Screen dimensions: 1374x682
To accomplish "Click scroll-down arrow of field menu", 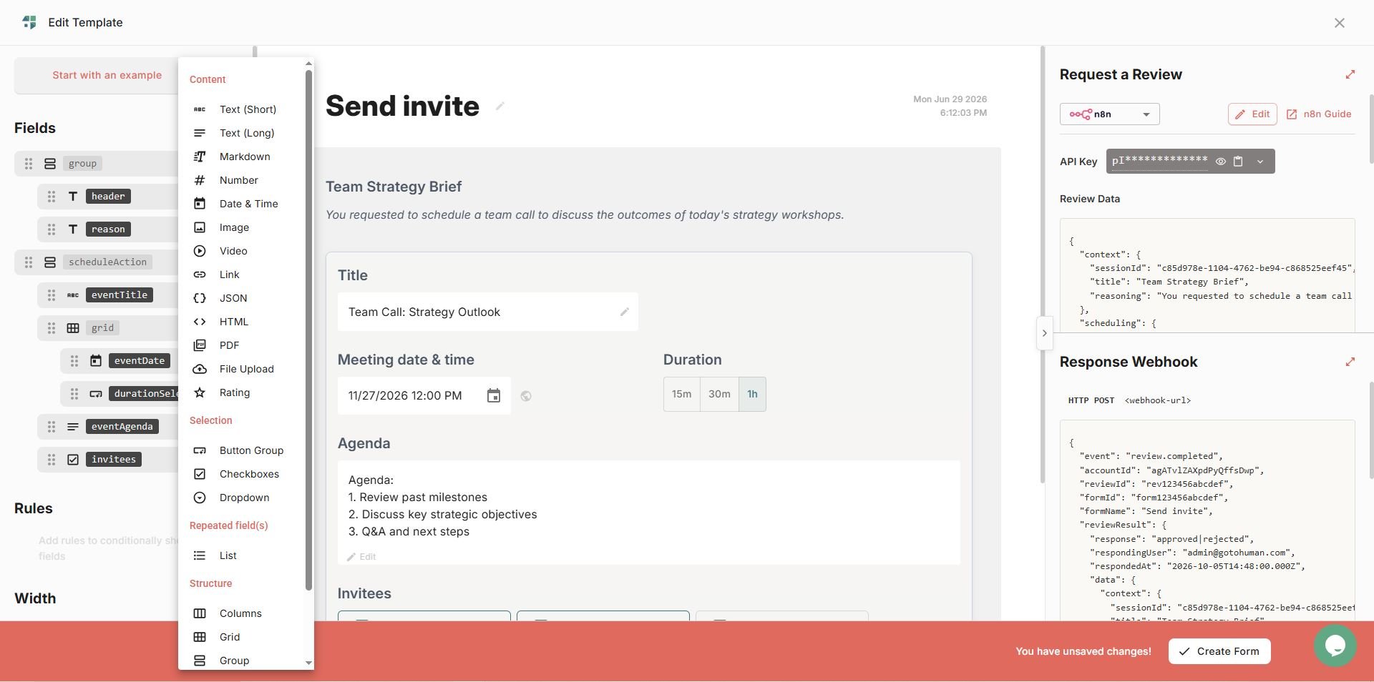I will pyautogui.click(x=309, y=663).
